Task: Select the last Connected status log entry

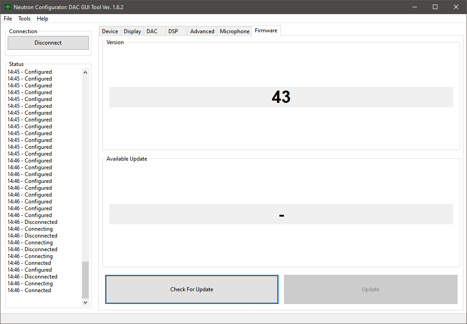Action: [29, 290]
